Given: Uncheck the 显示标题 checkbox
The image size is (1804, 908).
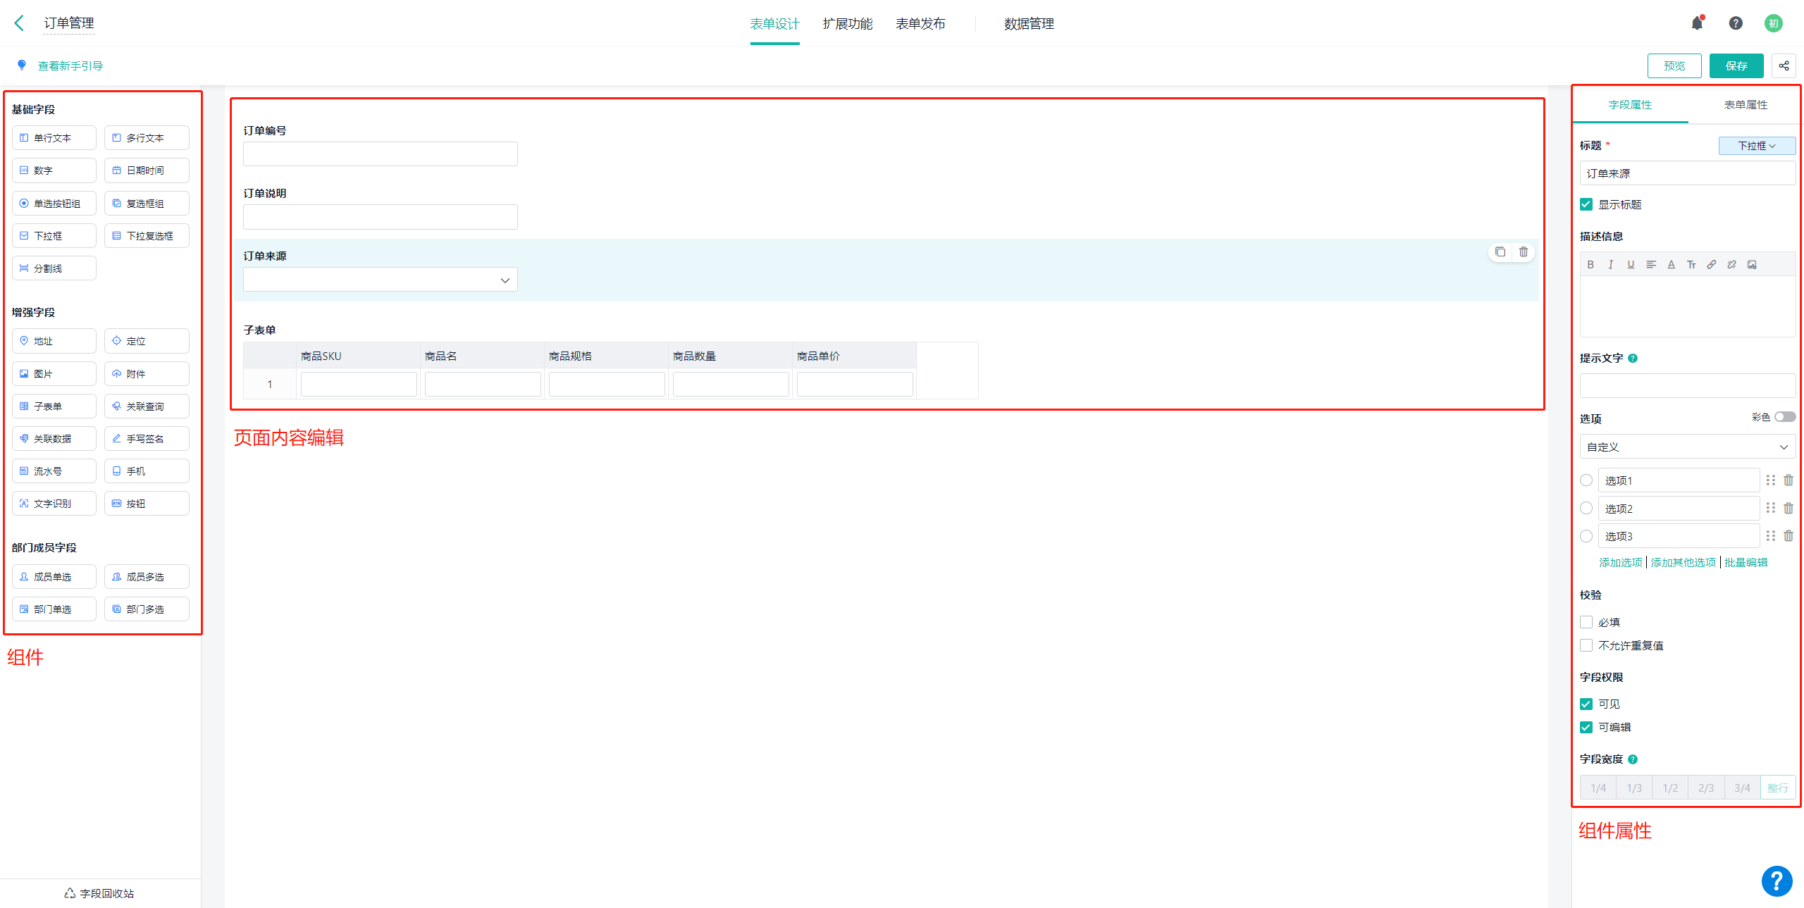Looking at the screenshot, I should [x=1586, y=204].
